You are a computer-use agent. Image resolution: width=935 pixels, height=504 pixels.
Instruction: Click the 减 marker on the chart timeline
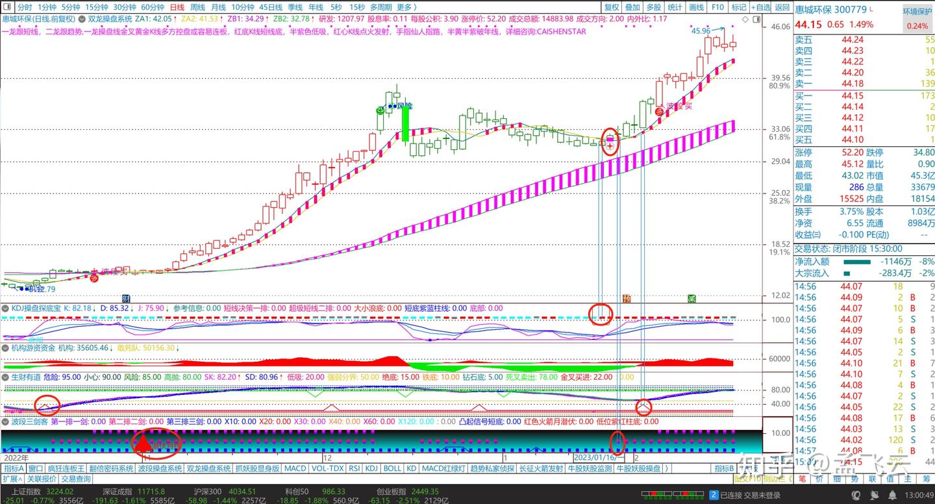[692, 298]
